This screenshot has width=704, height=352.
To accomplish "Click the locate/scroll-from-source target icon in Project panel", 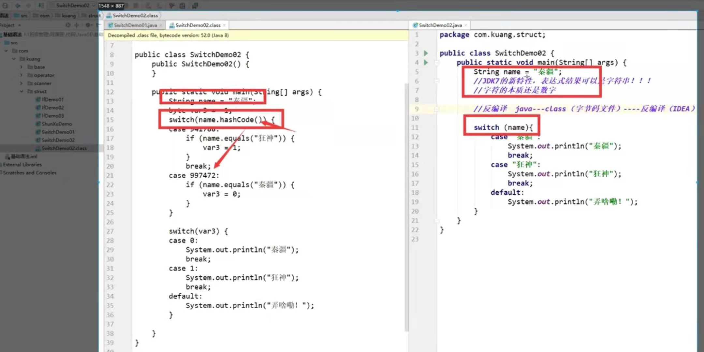I will pos(68,25).
